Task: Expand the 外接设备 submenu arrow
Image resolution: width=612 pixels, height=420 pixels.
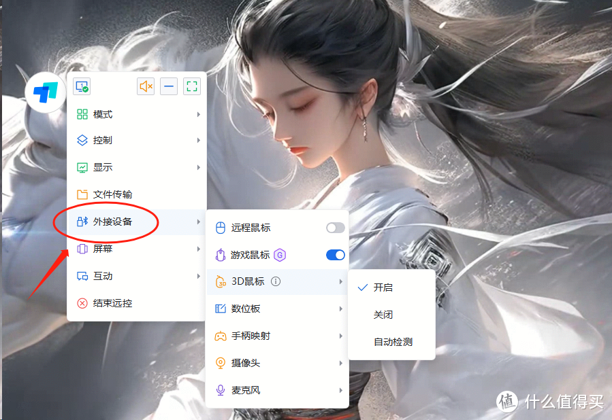Action: pos(199,222)
